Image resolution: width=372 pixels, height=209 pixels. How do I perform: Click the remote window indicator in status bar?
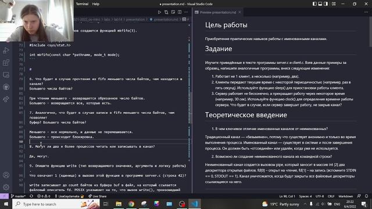[x=4, y=196]
